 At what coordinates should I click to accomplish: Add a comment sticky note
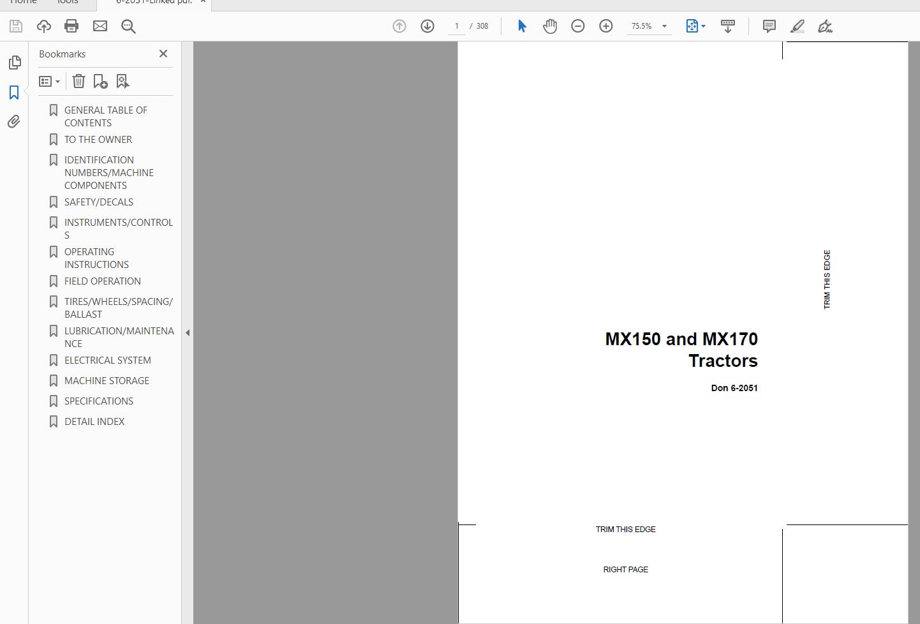pos(769,26)
